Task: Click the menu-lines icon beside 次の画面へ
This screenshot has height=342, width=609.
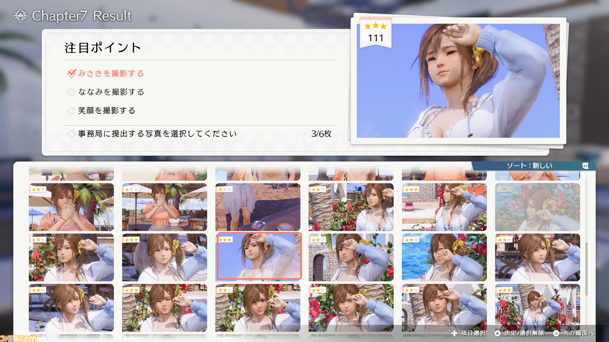Action: pyautogui.click(x=556, y=333)
